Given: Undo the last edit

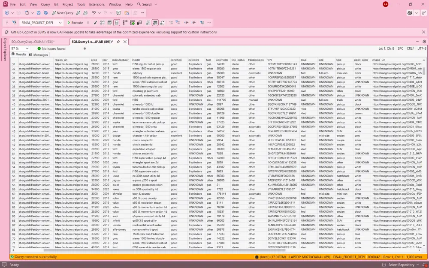Looking at the screenshot, I should click(94, 12).
